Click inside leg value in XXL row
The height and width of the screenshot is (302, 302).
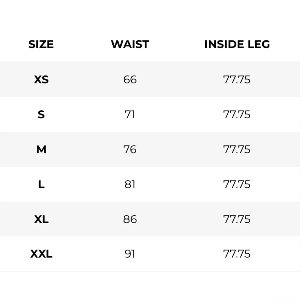tap(237, 254)
